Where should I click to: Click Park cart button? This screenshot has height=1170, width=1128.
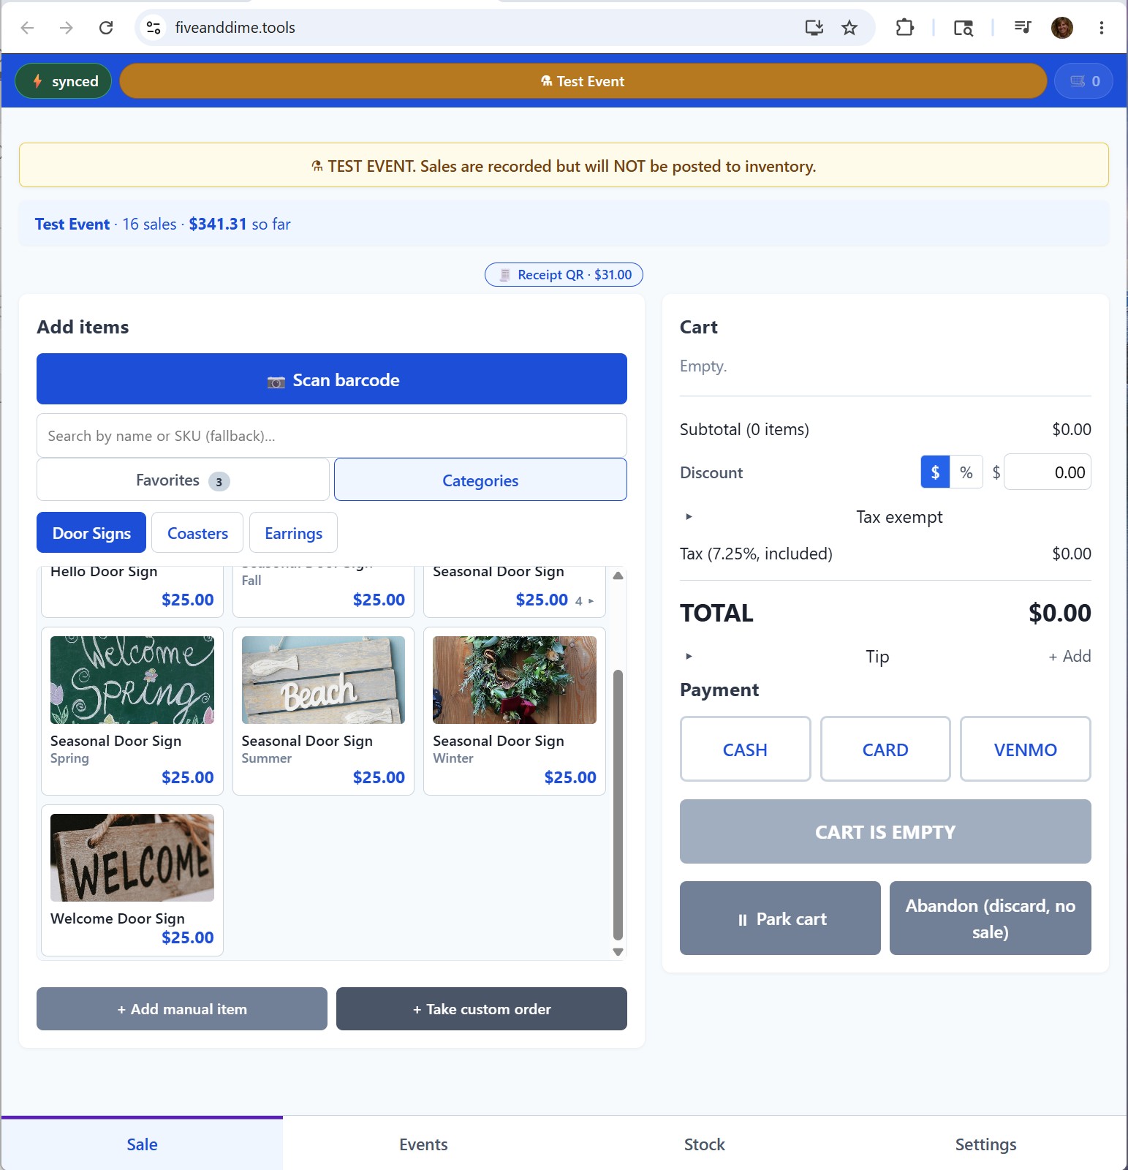(x=780, y=918)
